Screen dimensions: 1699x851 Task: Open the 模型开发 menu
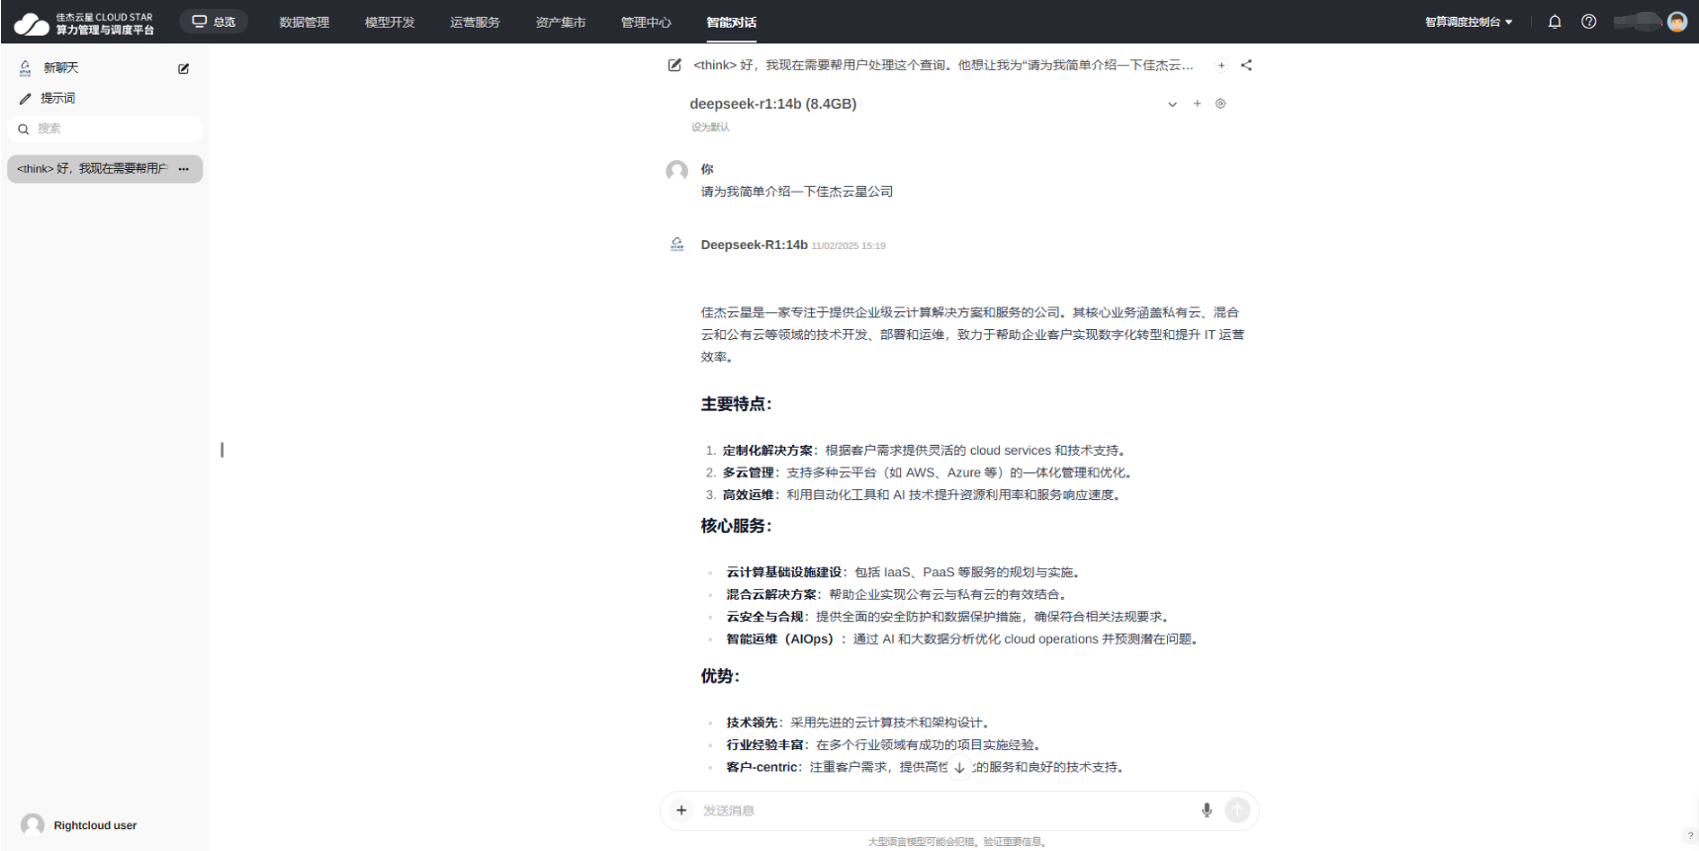pyautogui.click(x=390, y=22)
